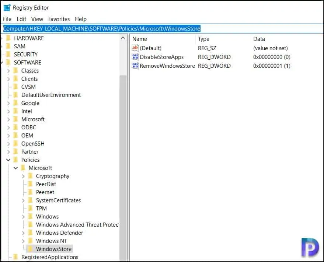Click the Registry Editor title bar icon
This screenshot has height=262, width=324.
(7, 7)
